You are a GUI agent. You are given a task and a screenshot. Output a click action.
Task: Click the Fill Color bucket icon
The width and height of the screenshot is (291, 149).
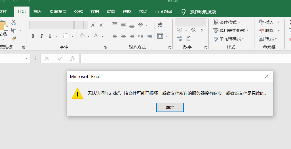point(82,36)
